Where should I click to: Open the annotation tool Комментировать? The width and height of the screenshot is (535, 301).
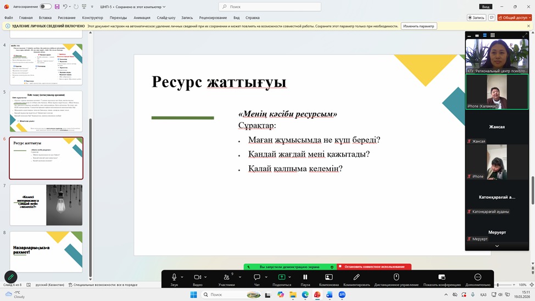tap(356, 277)
